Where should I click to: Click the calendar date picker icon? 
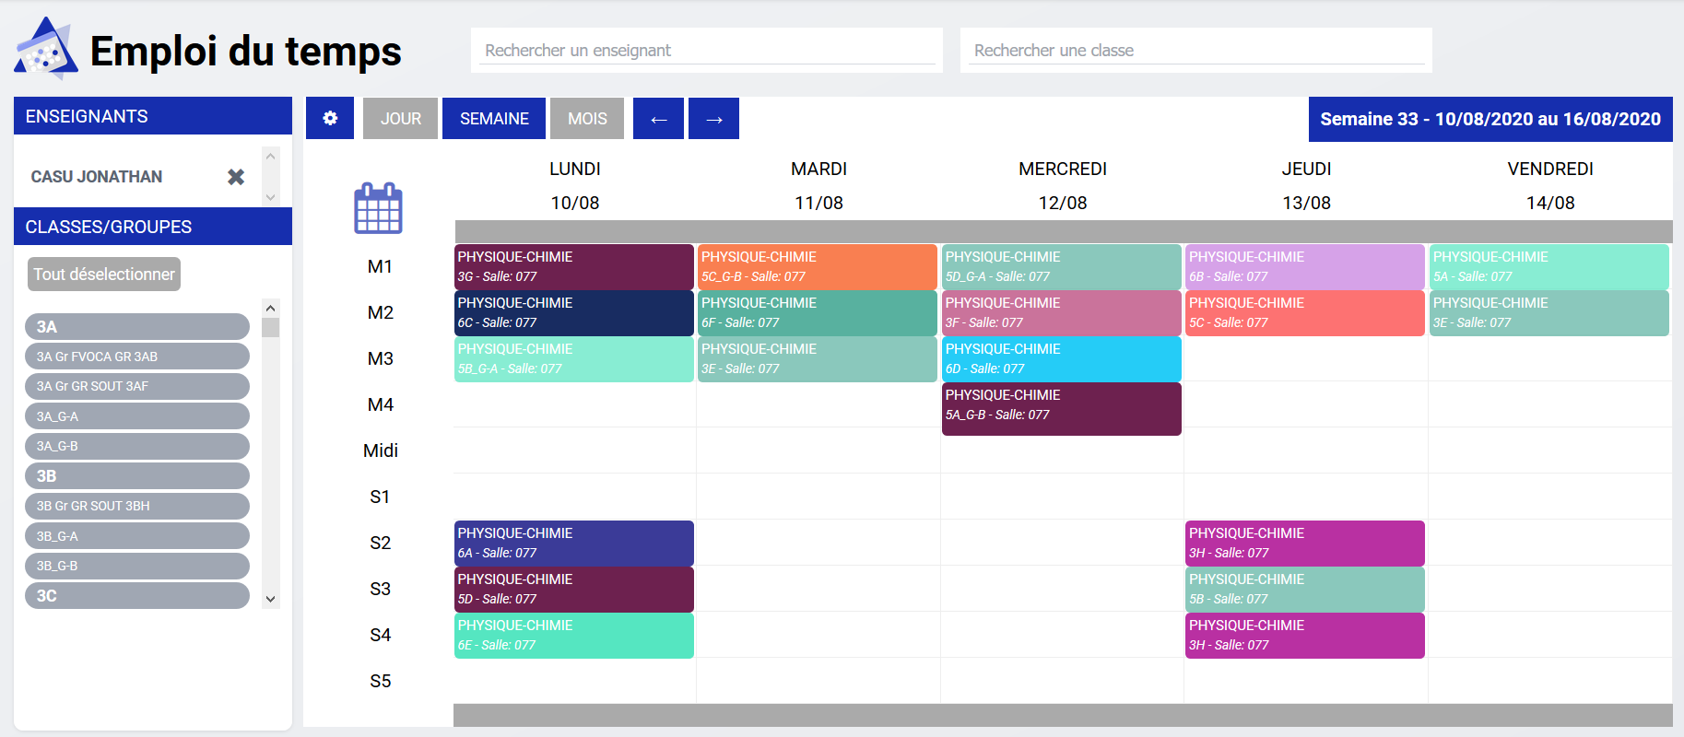(x=378, y=208)
